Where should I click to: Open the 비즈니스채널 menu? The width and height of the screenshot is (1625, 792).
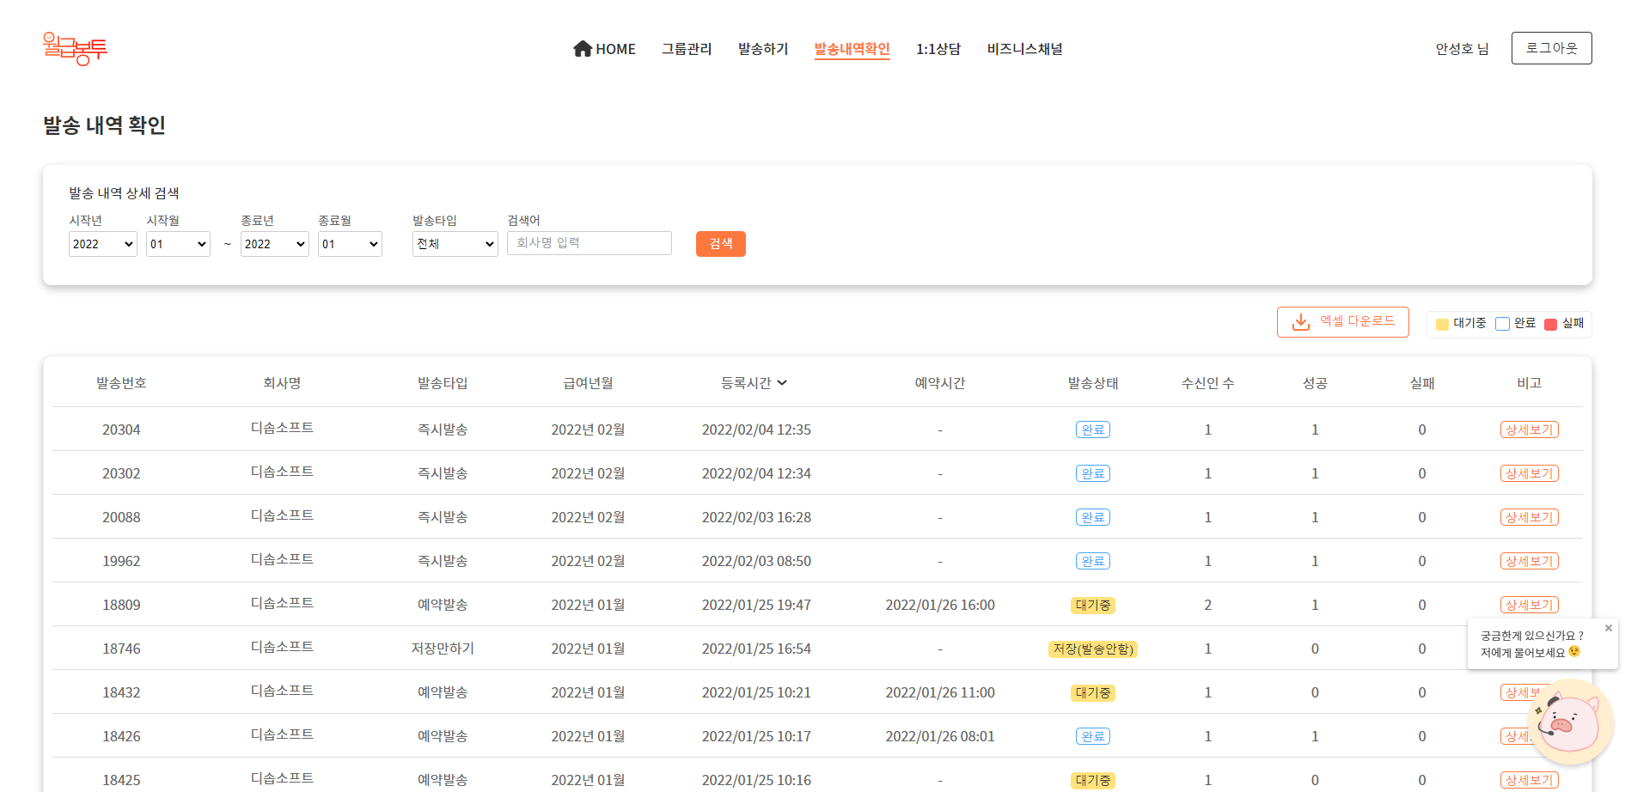click(x=1025, y=49)
